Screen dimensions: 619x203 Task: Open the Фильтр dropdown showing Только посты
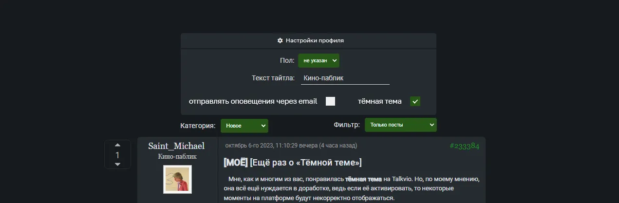400,125
